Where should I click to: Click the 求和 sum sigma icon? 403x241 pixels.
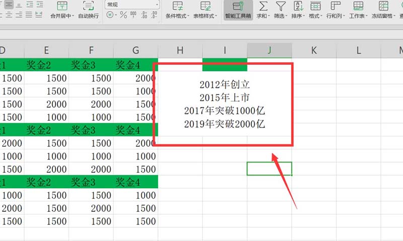click(x=263, y=7)
